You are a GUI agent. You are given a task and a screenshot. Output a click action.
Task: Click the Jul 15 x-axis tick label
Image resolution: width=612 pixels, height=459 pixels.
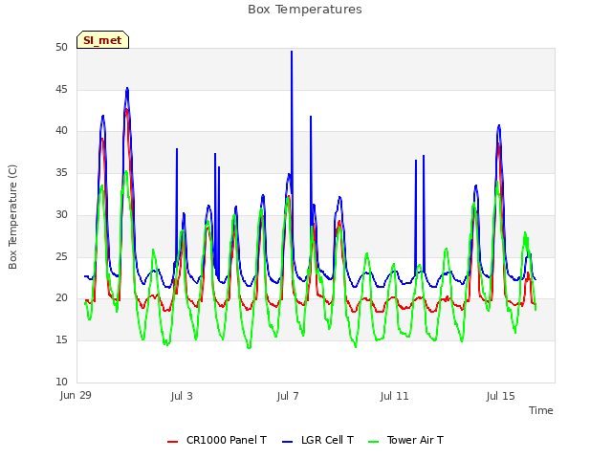click(501, 396)
